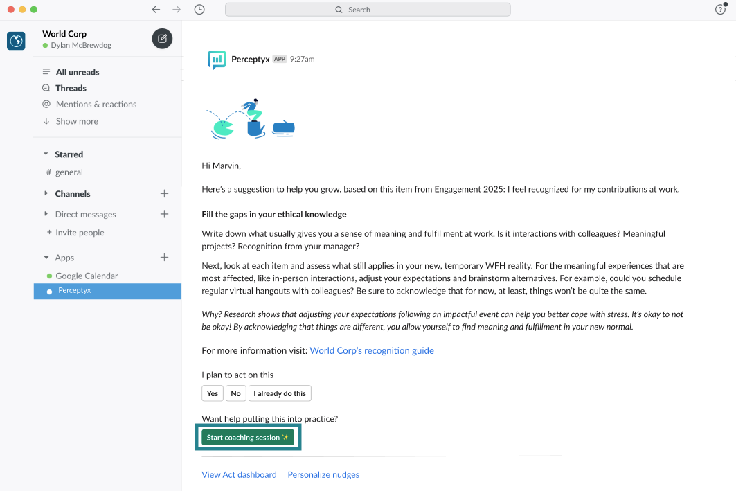Answer Yes to plan to act
Image resolution: width=736 pixels, height=491 pixels.
[x=213, y=393]
